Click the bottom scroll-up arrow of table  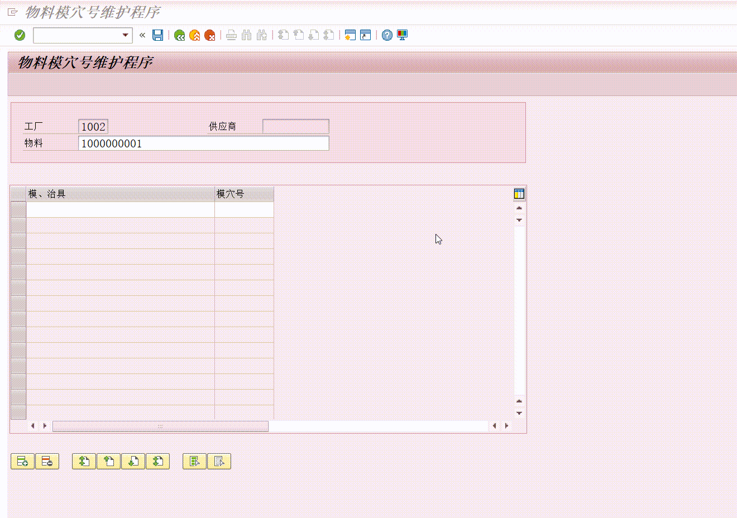(519, 401)
